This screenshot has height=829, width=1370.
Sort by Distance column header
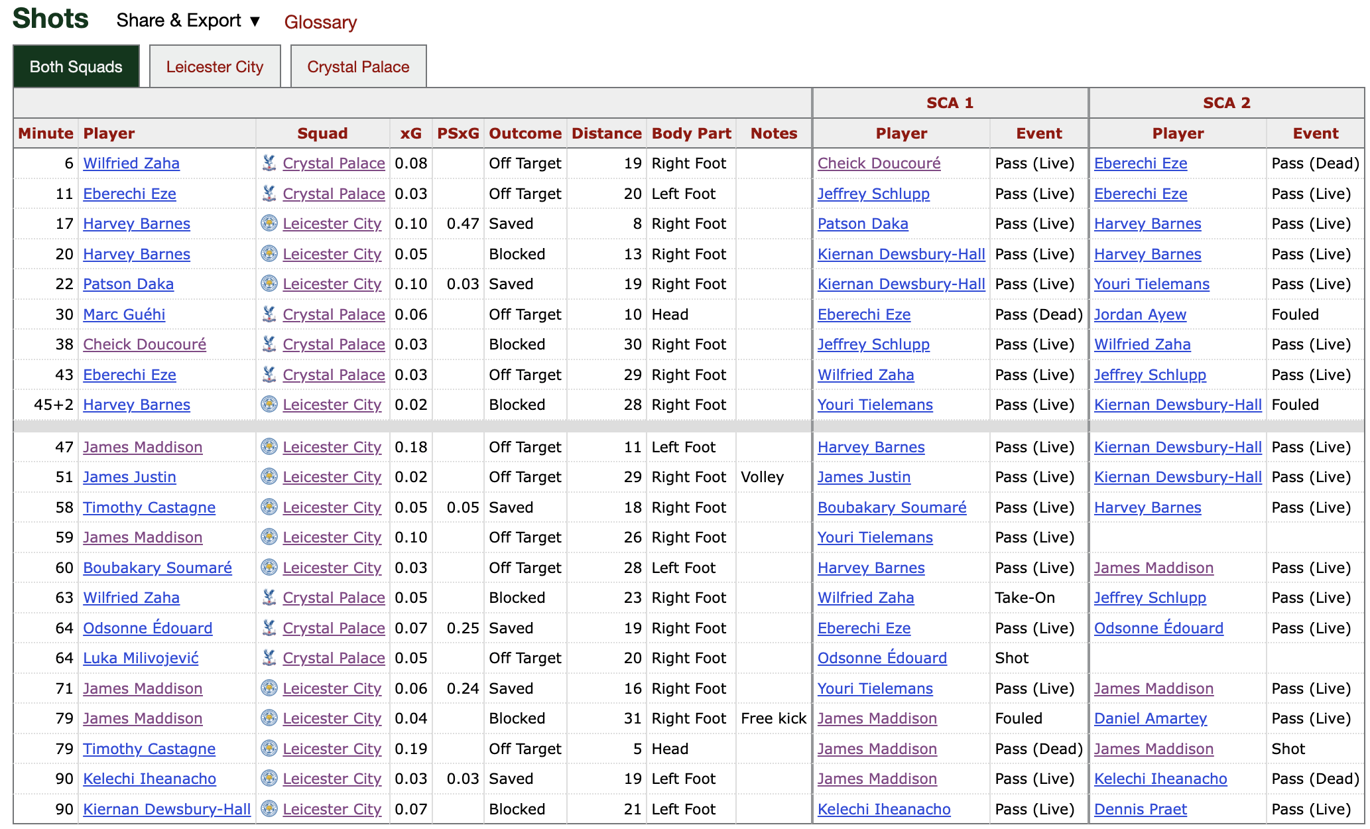click(607, 133)
